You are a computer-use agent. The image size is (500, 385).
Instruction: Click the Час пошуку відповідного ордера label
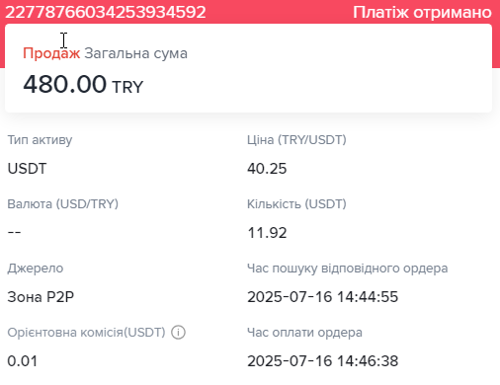coord(348,269)
